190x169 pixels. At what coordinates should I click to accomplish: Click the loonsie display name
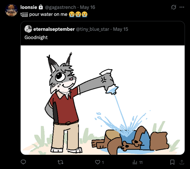(x=29, y=7)
